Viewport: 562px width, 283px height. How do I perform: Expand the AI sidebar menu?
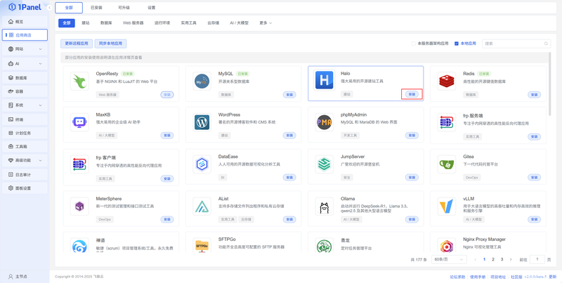coord(25,63)
